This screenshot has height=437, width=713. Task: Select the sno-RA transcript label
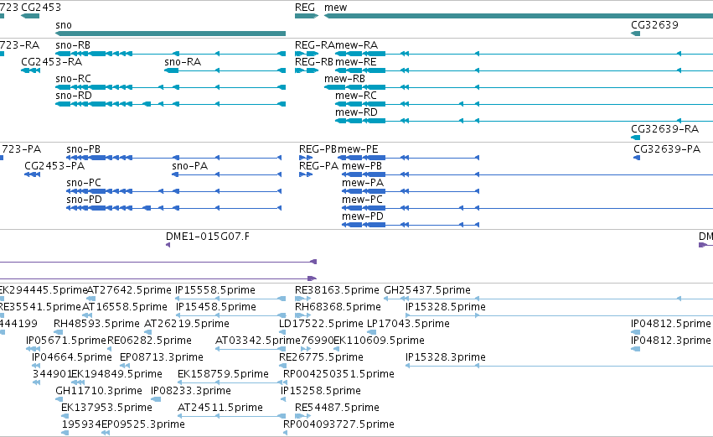[183, 62]
